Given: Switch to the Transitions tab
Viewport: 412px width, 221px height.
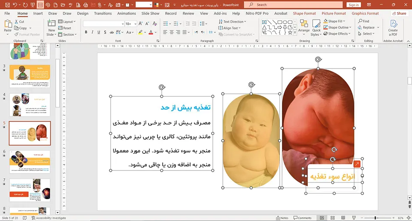Looking at the screenshot, I should coord(103,13).
